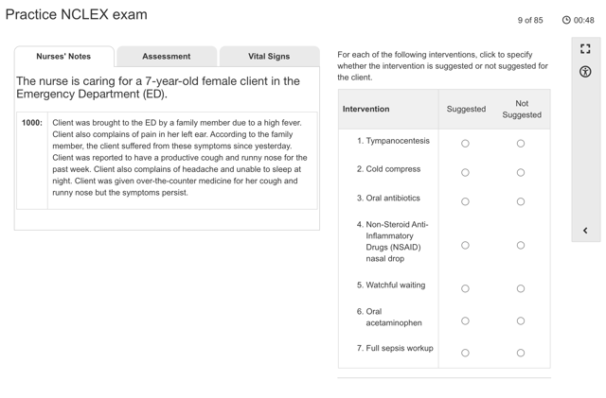Click the 9 of 85 question counter
Image resolution: width=606 pixels, height=398 pixels.
[x=530, y=20]
